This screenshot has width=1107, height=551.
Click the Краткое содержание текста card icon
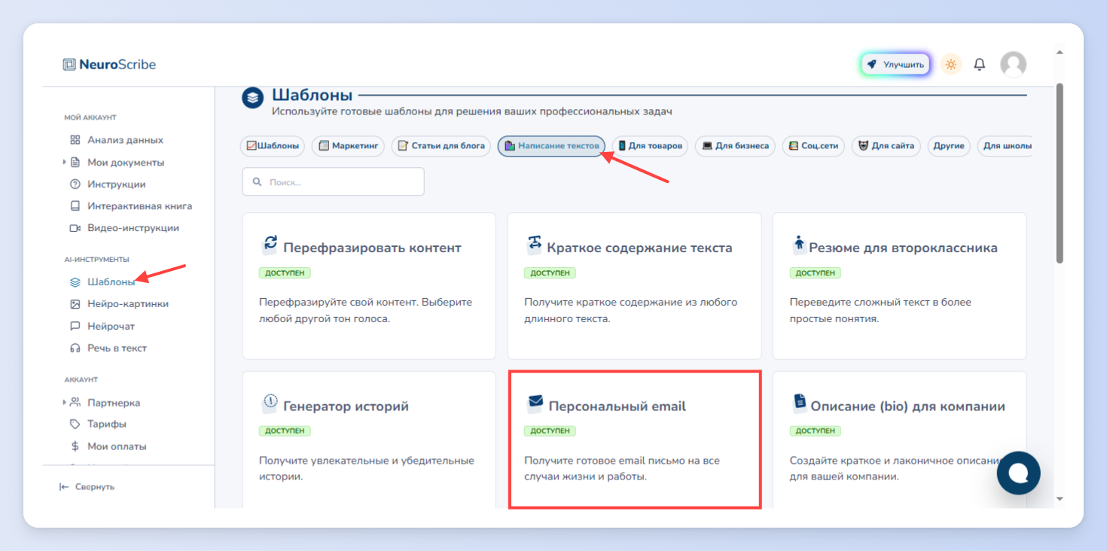[x=535, y=245]
